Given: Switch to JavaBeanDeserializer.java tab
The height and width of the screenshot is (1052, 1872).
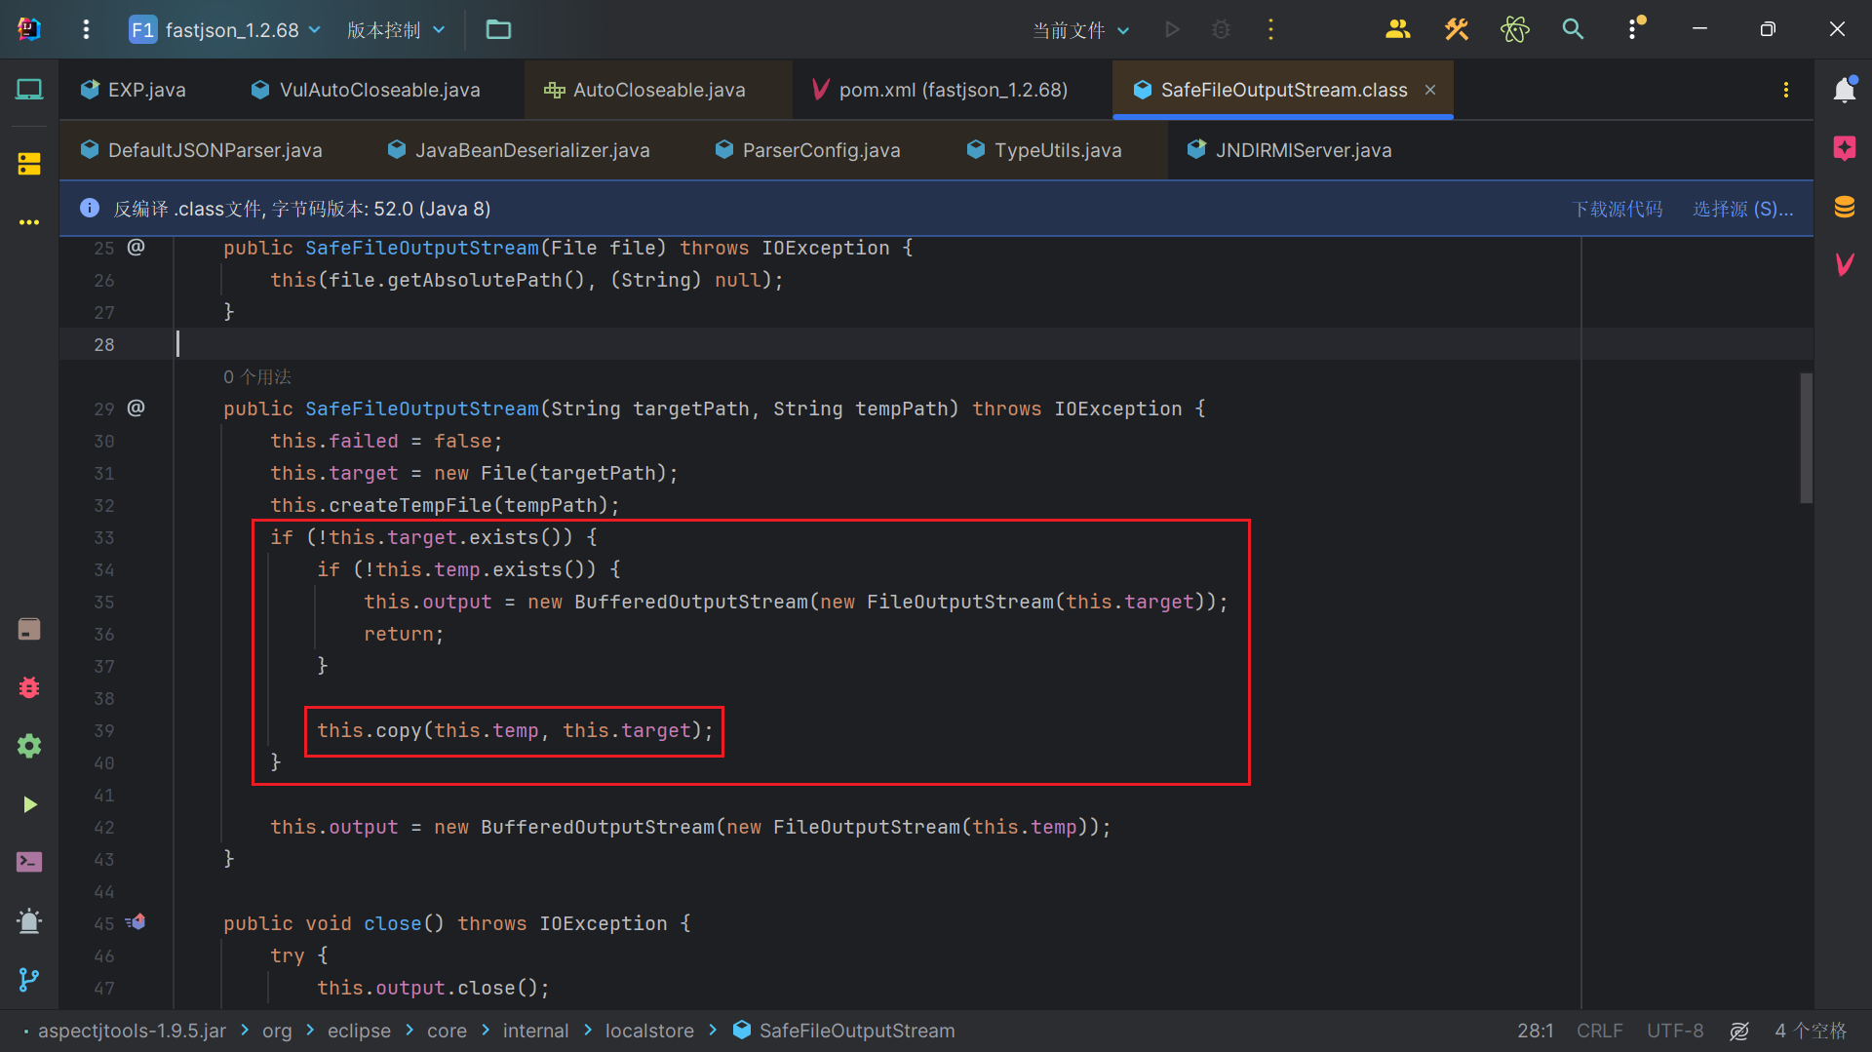Looking at the screenshot, I should point(519,150).
